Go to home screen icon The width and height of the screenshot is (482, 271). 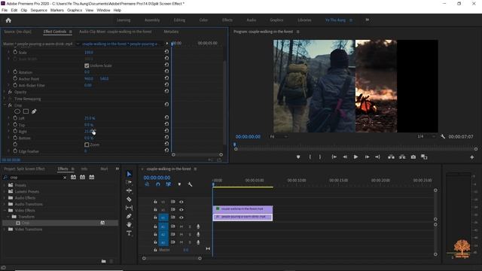8,20
